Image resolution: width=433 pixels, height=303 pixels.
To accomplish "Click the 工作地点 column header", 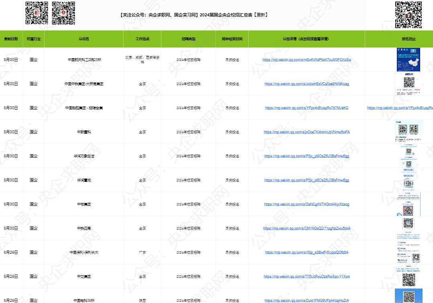I will (142, 39).
